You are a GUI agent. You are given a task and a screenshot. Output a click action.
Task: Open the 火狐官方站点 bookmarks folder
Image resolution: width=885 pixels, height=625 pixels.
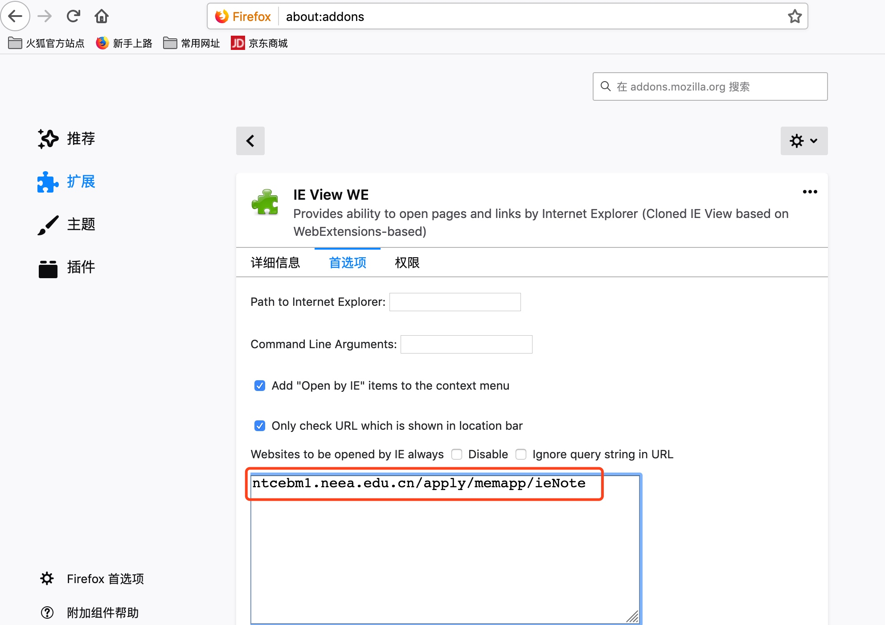[46, 43]
